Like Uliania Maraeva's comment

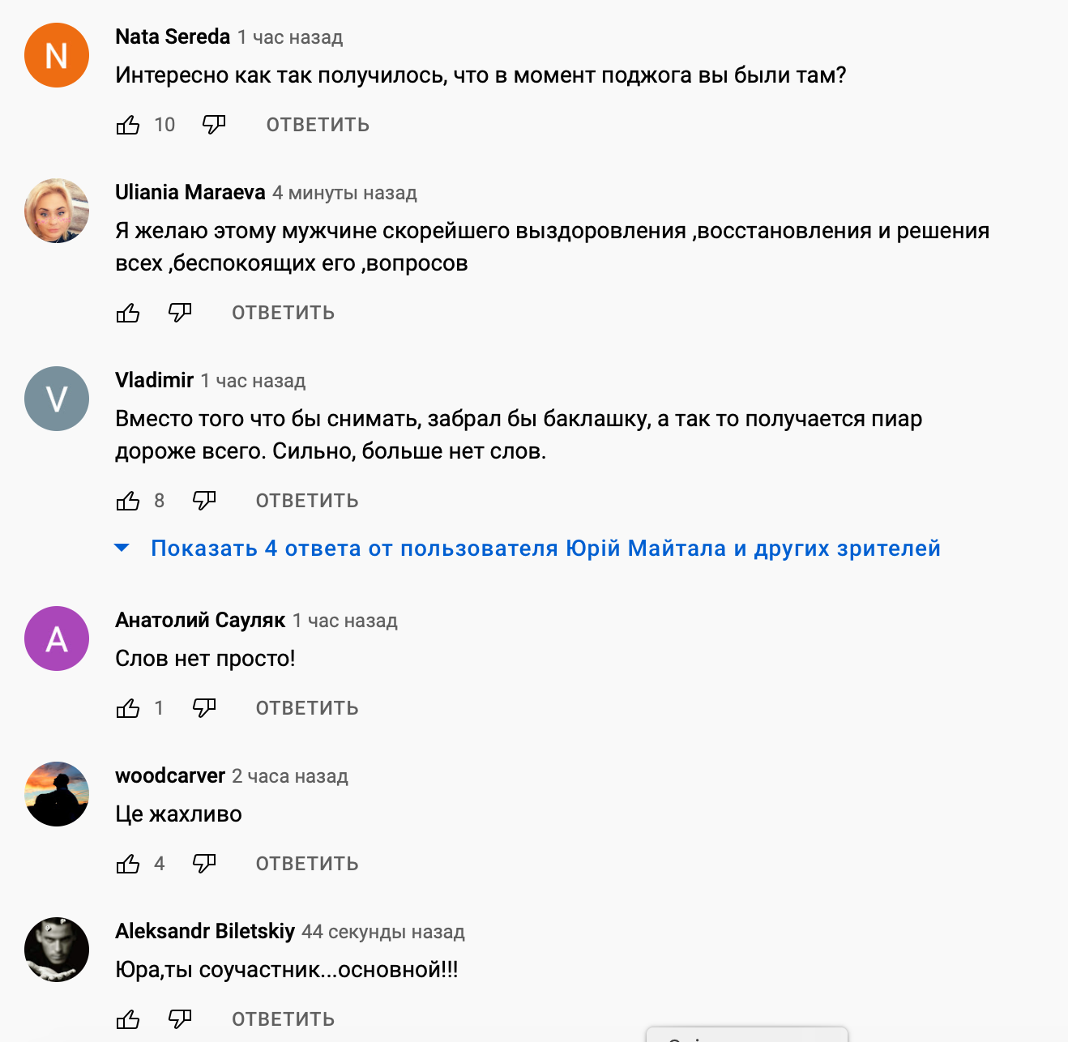[128, 313]
